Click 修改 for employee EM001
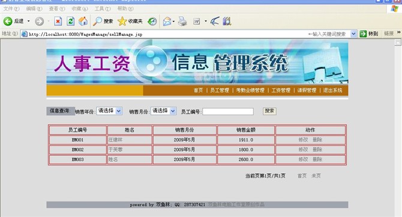The width and height of the screenshot is (402, 217). click(x=303, y=140)
